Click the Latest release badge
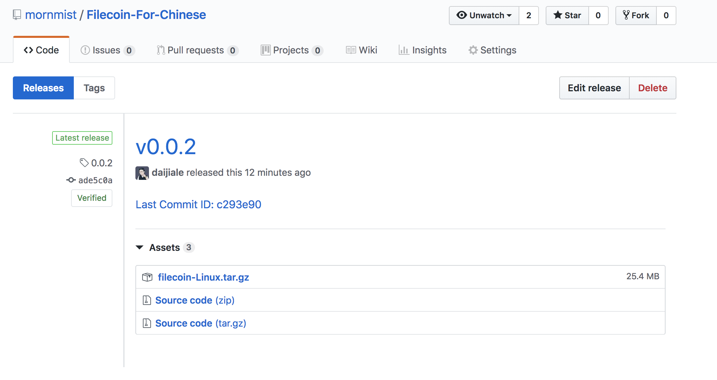The height and width of the screenshot is (380, 717). (x=82, y=138)
